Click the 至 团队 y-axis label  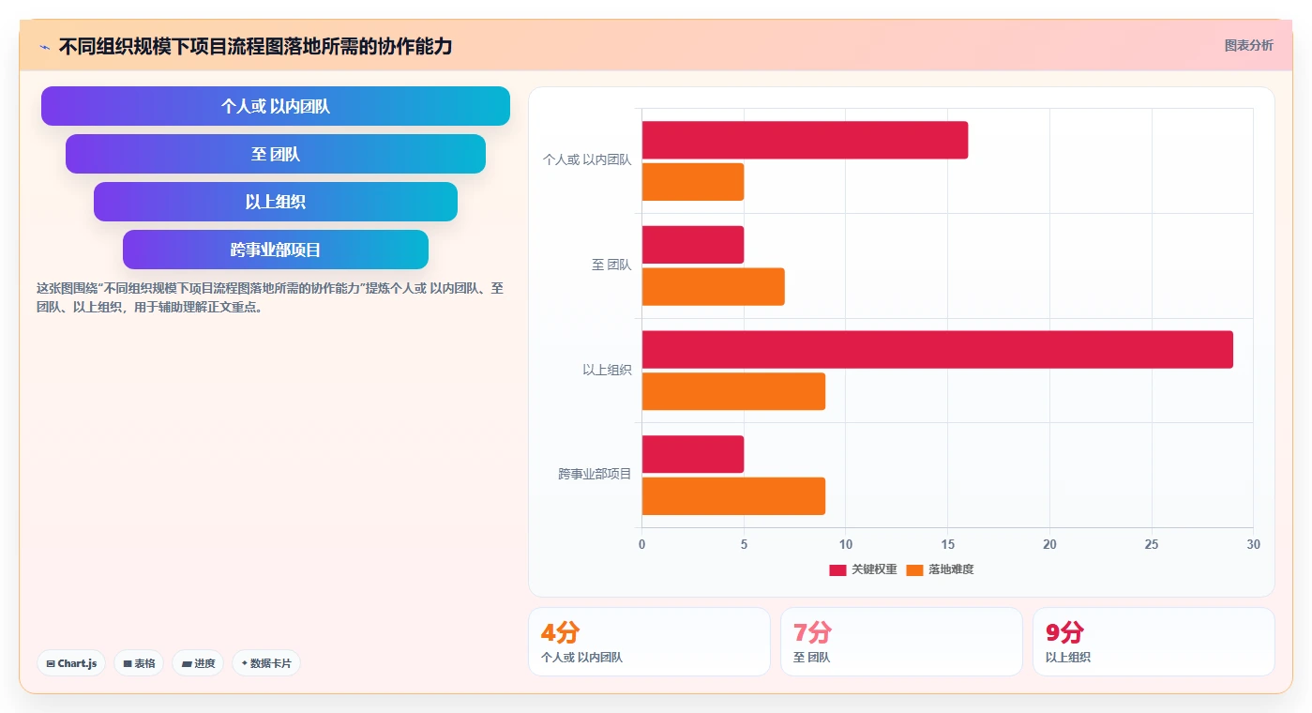(x=611, y=265)
